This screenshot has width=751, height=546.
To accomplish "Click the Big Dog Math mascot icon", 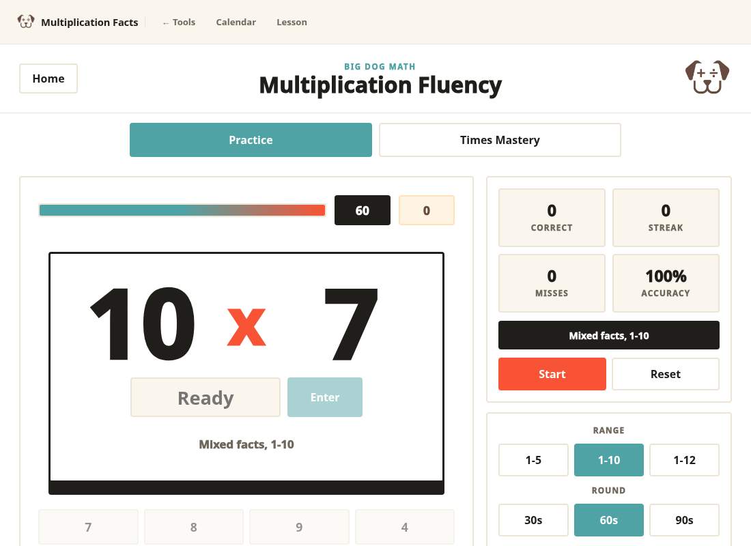I will tap(707, 77).
